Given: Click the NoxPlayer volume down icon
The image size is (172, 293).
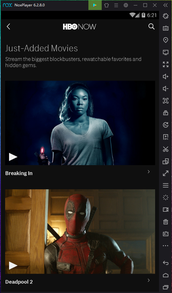Looking at the screenshot, I should click(x=165, y=89).
